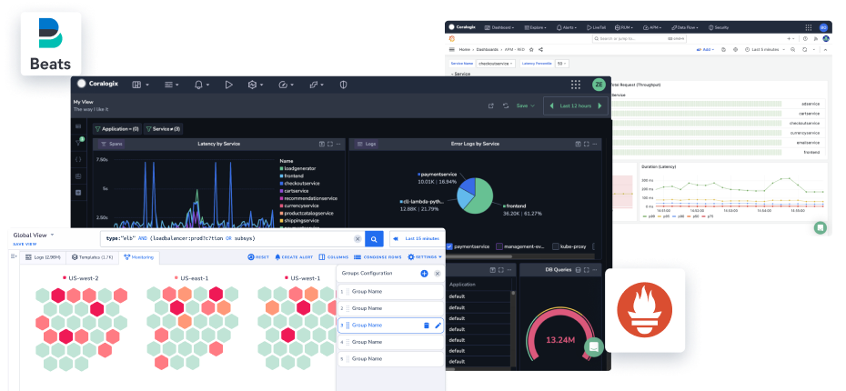Toggle currencyservice series in legend
Viewport: 846px width, 391px height.
pyautogui.click(x=299, y=206)
